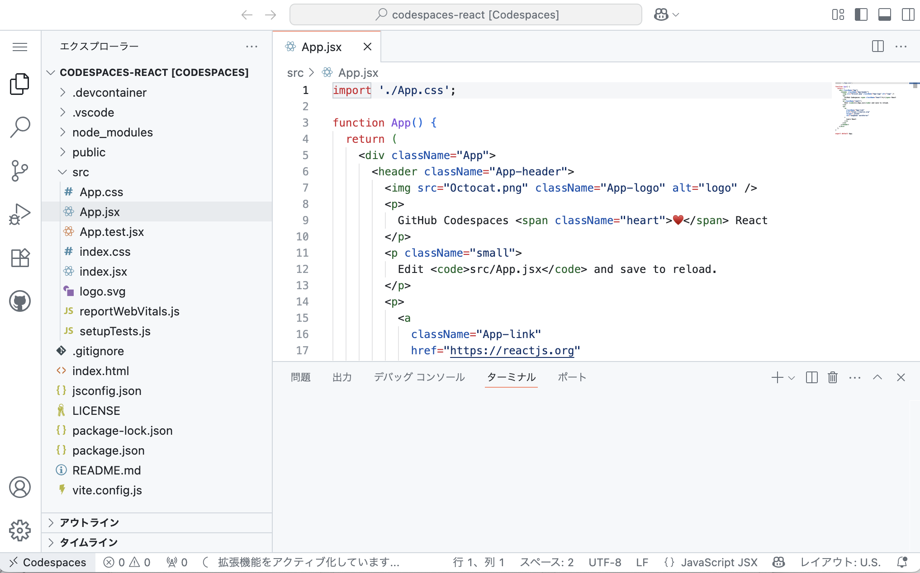Open errors and warnings status item
Screen dimensions: 920x573
point(127,562)
